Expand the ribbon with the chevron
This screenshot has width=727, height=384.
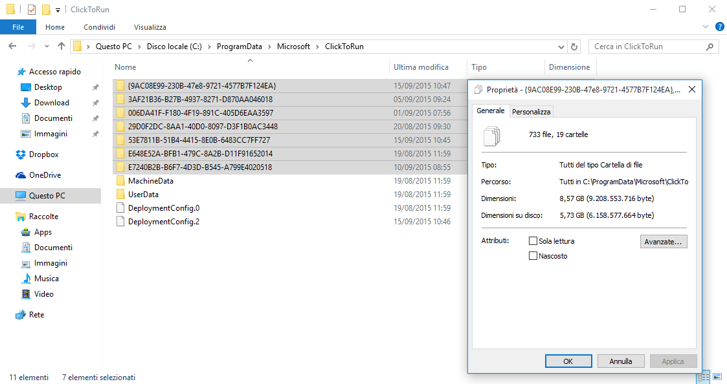(x=706, y=27)
